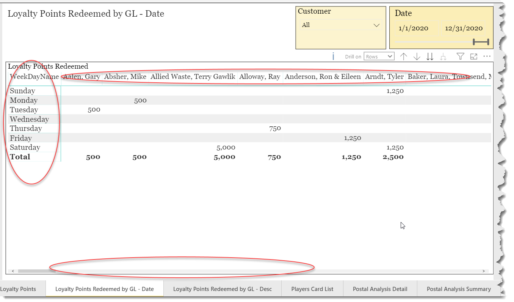Open the Postal Analysis Summary tab
The image size is (514, 302).
click(x=459, y=289)
